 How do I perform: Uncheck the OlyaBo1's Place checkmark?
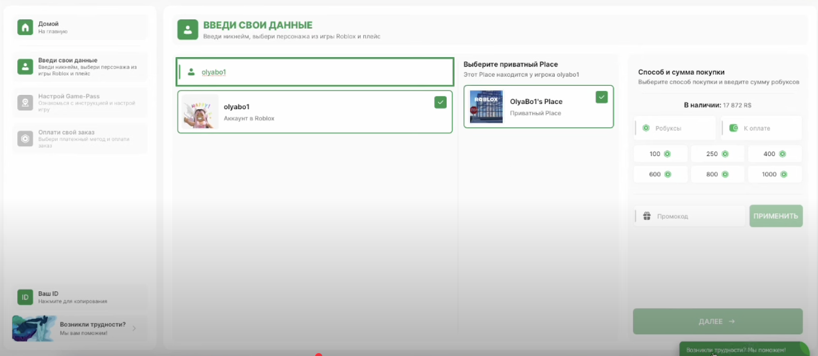(601, 97)
